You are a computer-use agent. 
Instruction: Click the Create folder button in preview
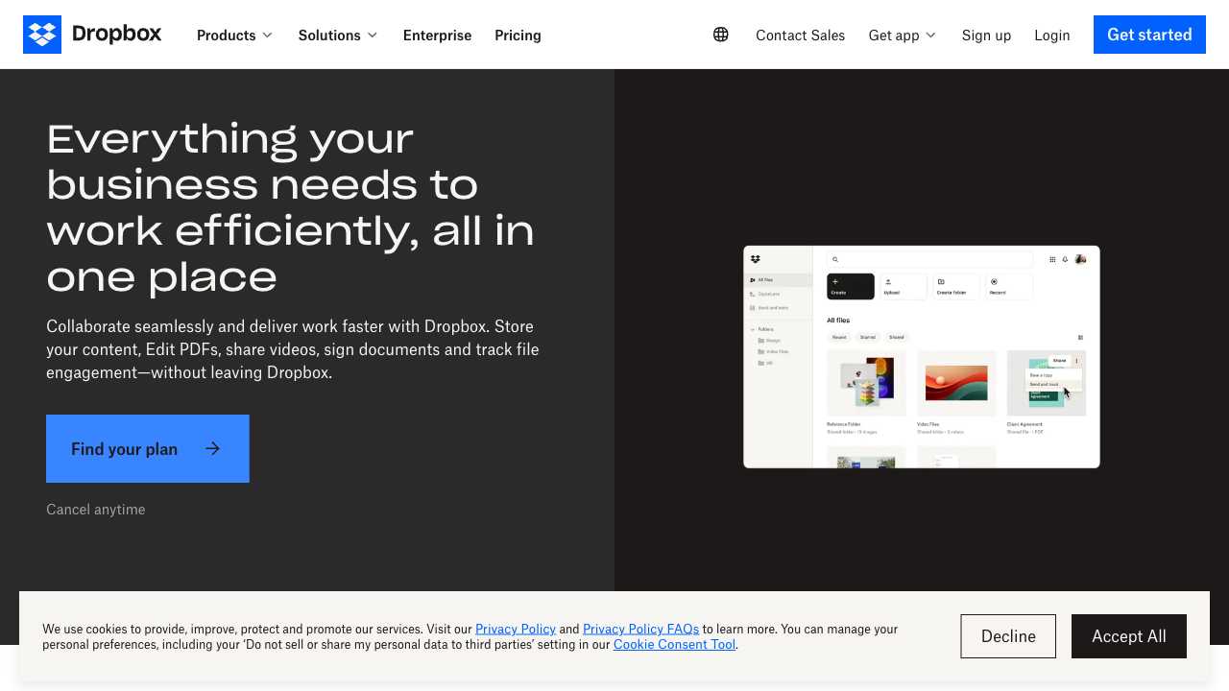[x=956, y=286]
